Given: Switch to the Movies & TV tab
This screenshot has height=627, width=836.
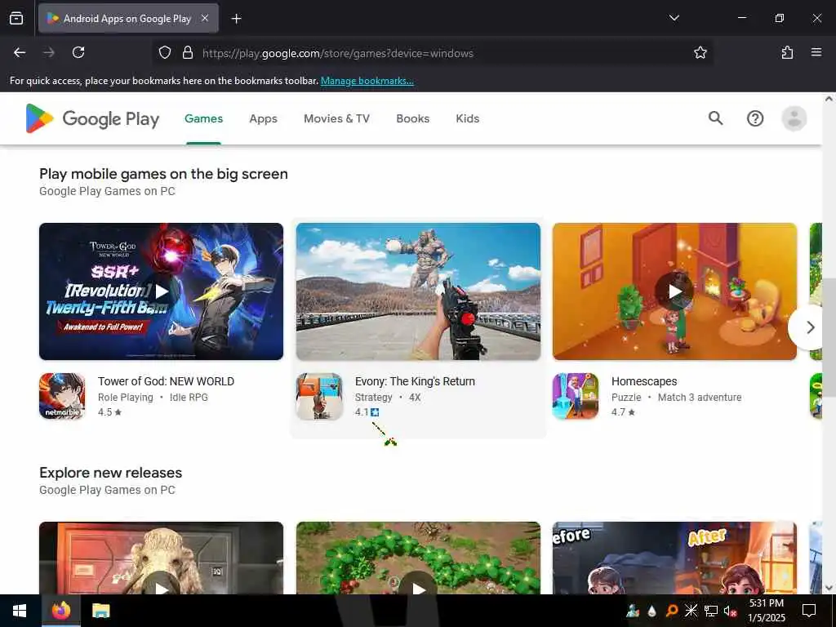Looking at the screenshot, I should (336, 118).
